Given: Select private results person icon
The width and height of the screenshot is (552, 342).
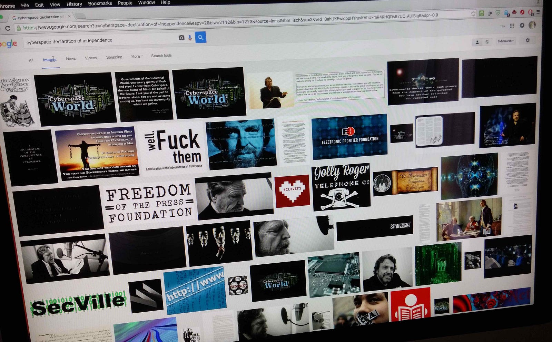Looking at the screenshot, I should coord(477,42).
